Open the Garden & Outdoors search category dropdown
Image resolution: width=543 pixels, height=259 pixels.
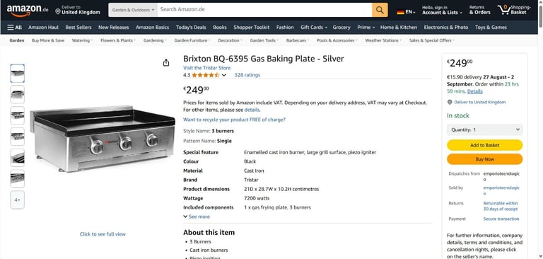(x=133, y=10)
